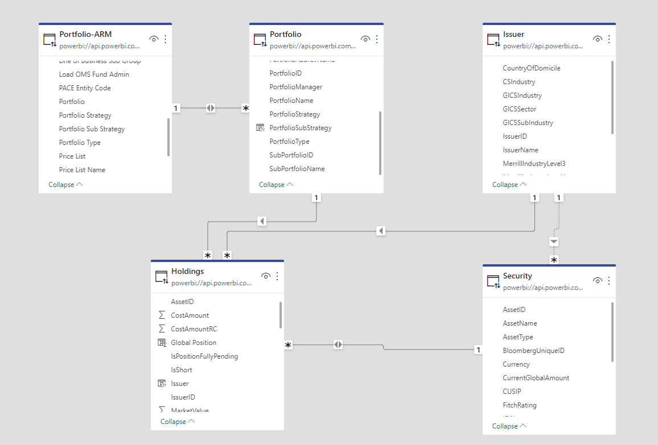Select PortfolioID field in Portfolio table
The image size is (658, 445).
point(286,73)
